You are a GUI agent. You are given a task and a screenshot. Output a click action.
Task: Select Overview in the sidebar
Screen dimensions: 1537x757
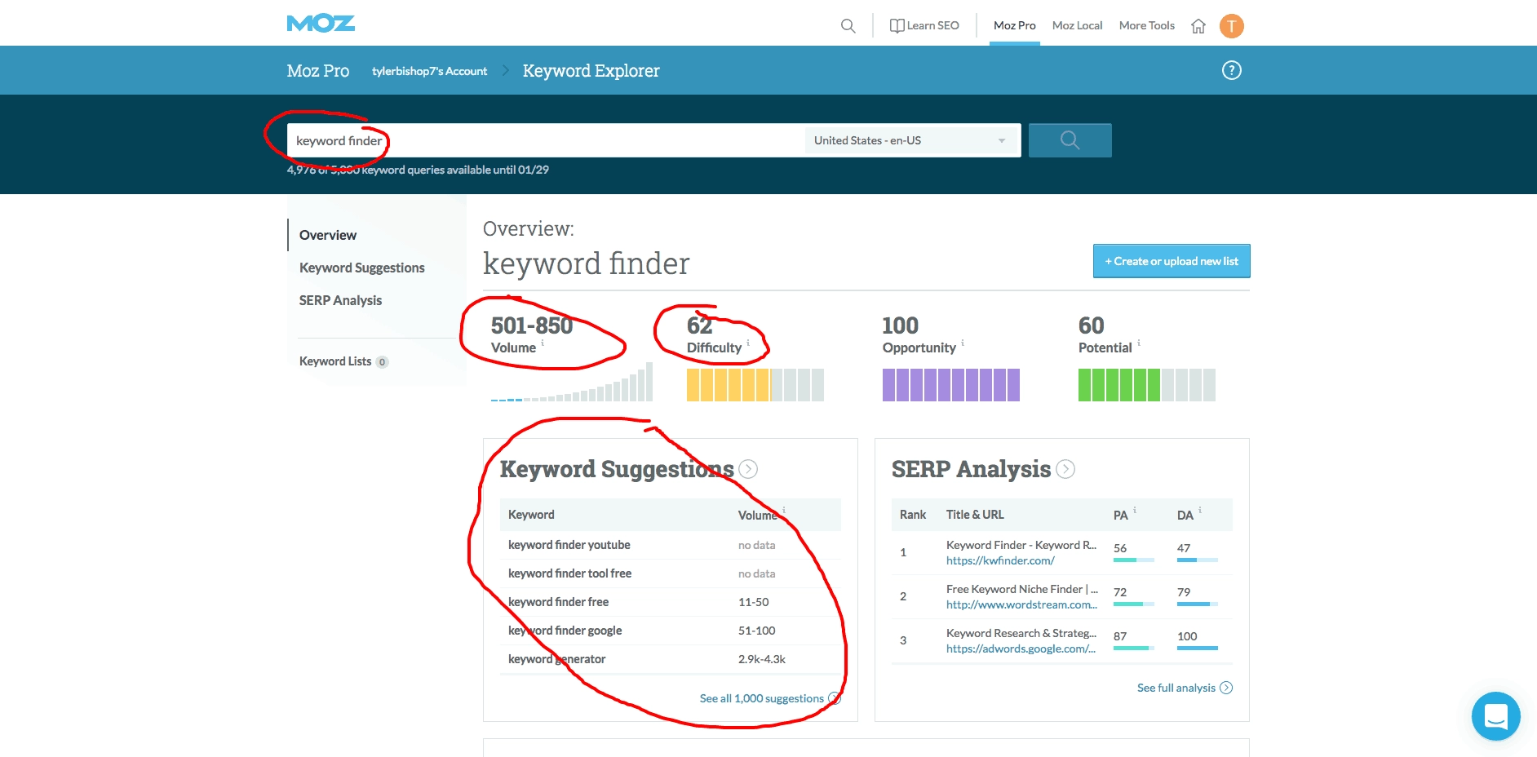[x=328, y=235]
